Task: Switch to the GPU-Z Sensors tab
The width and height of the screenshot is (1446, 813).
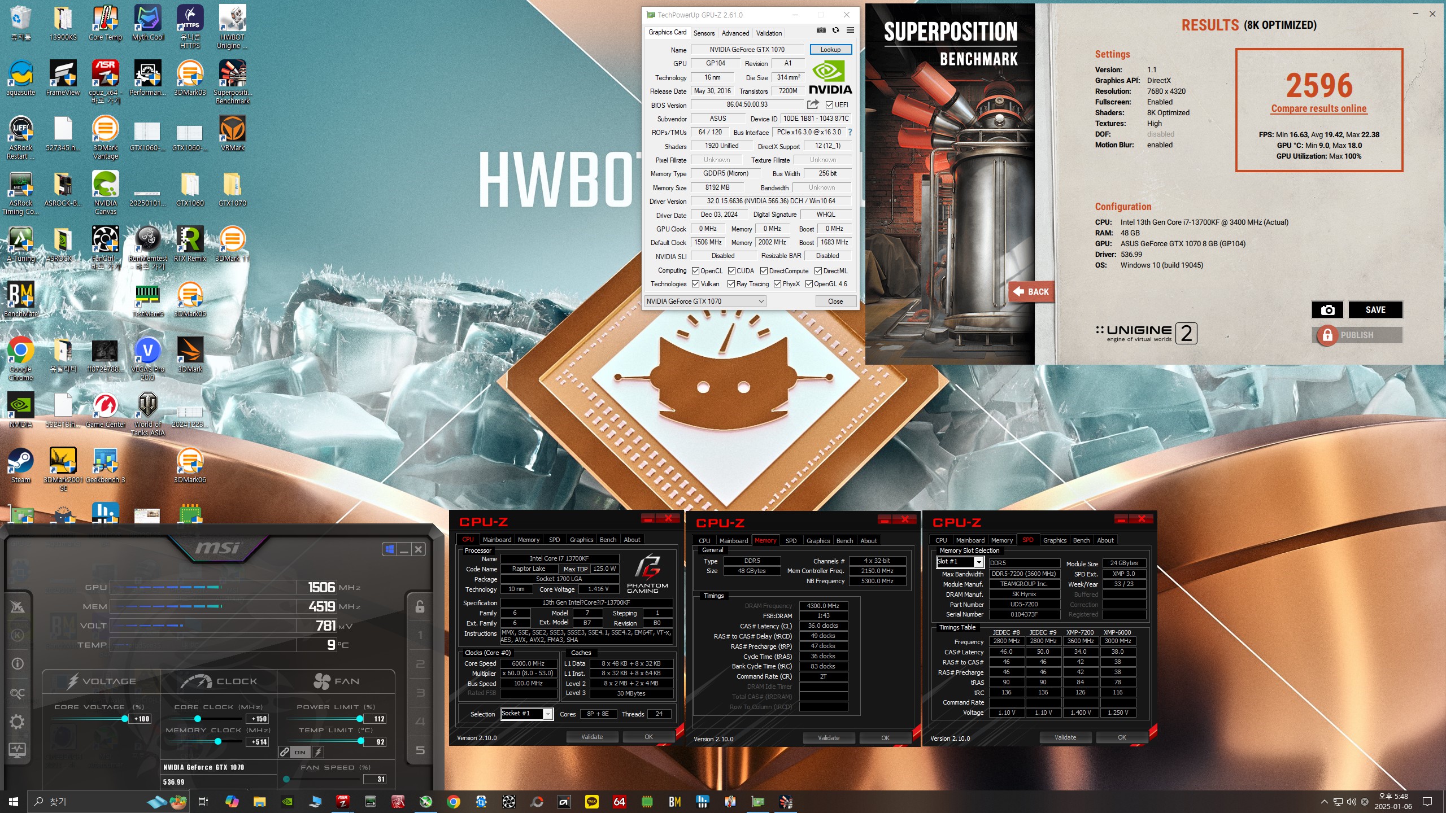Action: pyautogui.click(x=704, y=33)
